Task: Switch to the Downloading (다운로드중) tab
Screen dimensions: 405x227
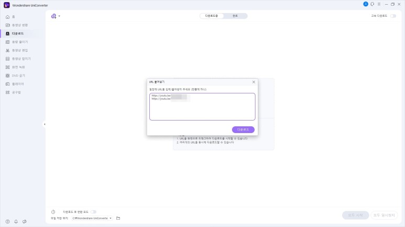Action: (x=212, y=16)
